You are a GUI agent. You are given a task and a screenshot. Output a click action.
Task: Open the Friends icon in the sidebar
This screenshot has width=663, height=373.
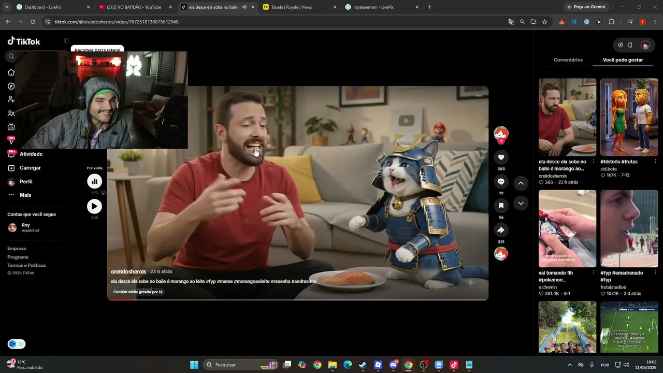(11, 113)
